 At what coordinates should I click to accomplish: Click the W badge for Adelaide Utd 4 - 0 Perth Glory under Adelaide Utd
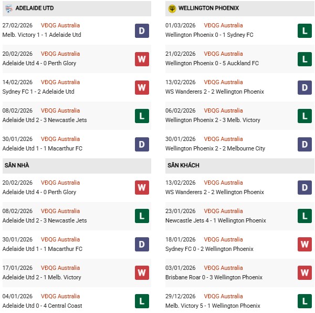(142, 59)
